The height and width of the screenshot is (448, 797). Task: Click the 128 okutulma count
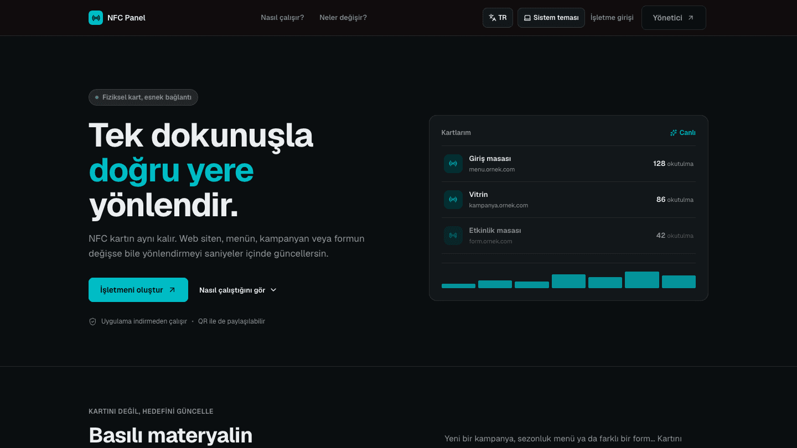point(673,164)
